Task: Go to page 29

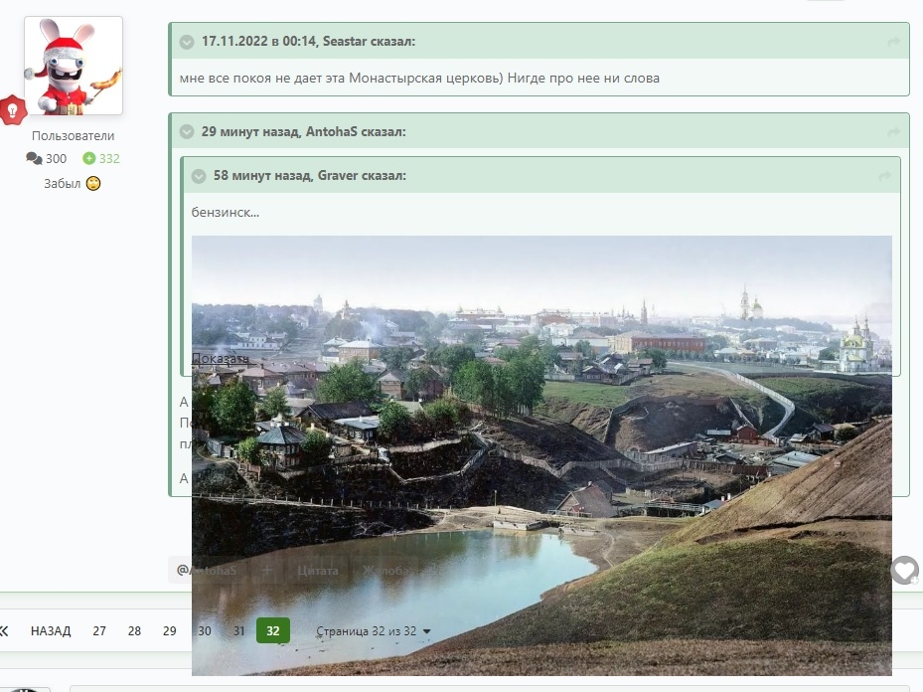Action: coord(170,630)
